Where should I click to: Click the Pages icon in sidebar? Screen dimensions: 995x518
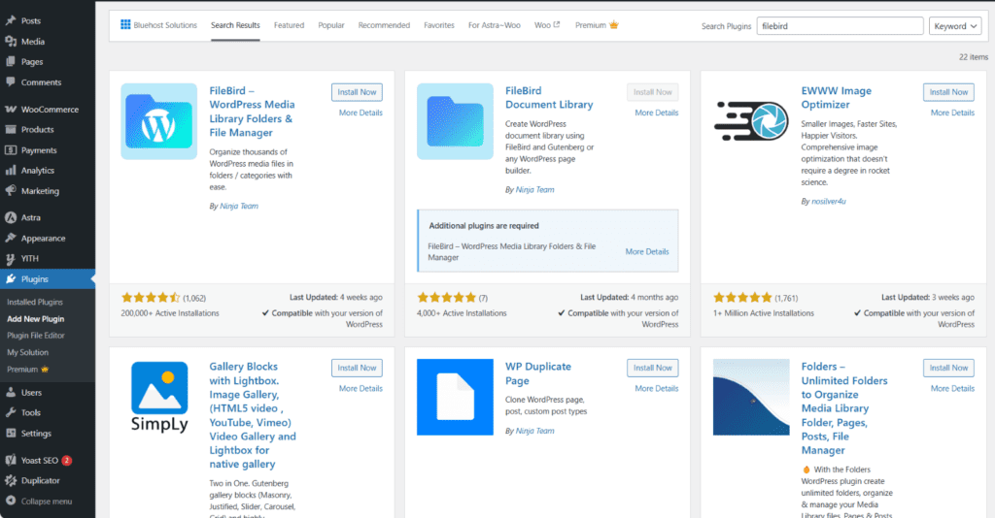click(11, 61)
